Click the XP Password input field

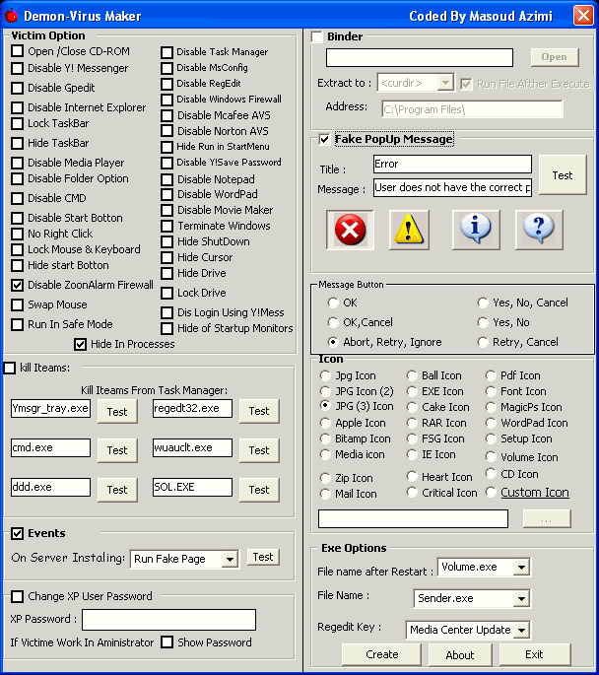coord(168,620)
